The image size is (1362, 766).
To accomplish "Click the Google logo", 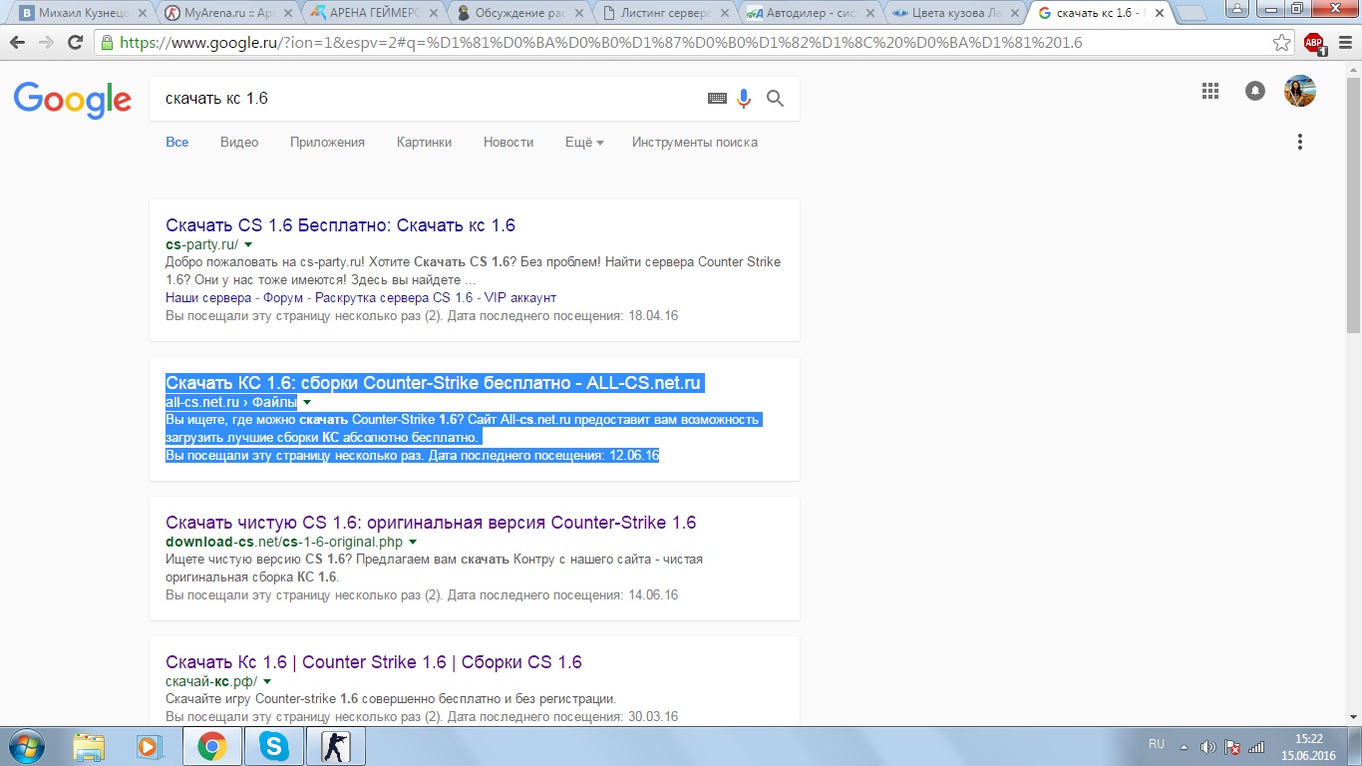I will pos(72,99).
